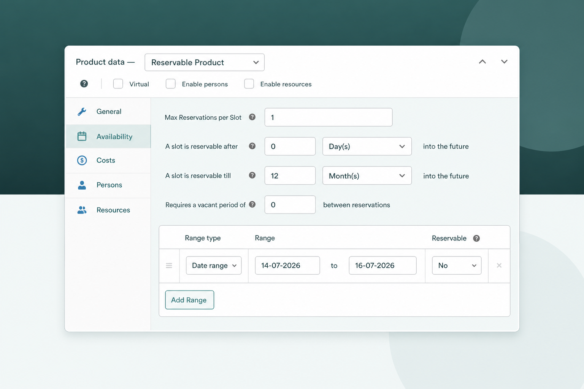584x389 pixels.
Task: Remove the date range row with X
Action: (x=499, y=266)
